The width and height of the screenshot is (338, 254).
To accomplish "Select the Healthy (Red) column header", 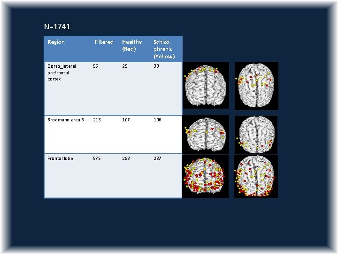I will coord(132,45).
